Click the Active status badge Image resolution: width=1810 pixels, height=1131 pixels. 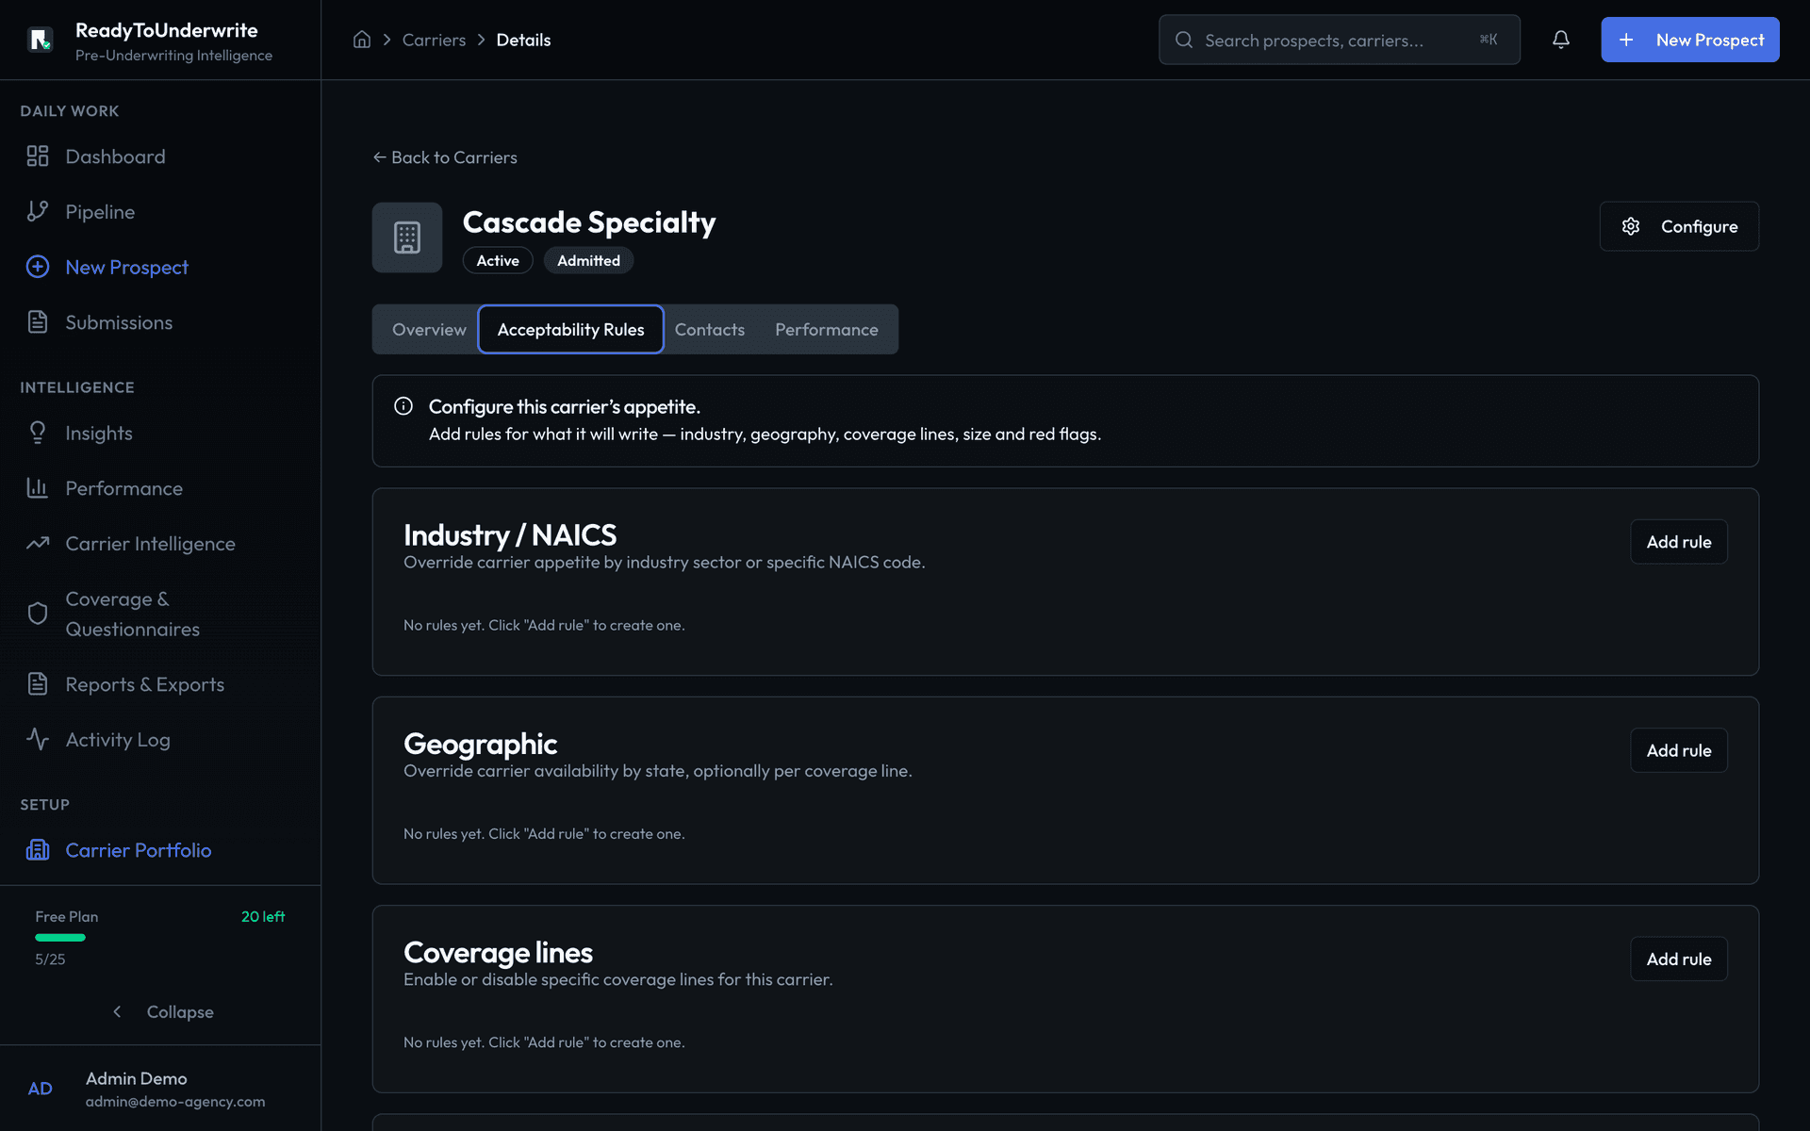click(x=497, y=260)
